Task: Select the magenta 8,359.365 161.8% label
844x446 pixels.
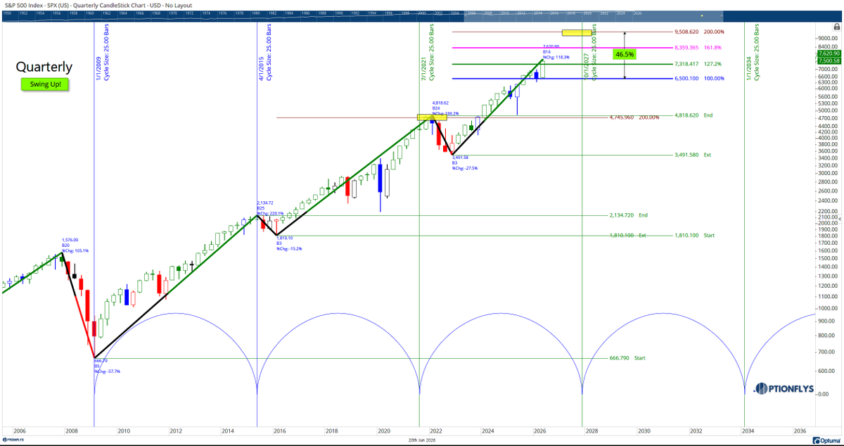Action: pos(698,48)
